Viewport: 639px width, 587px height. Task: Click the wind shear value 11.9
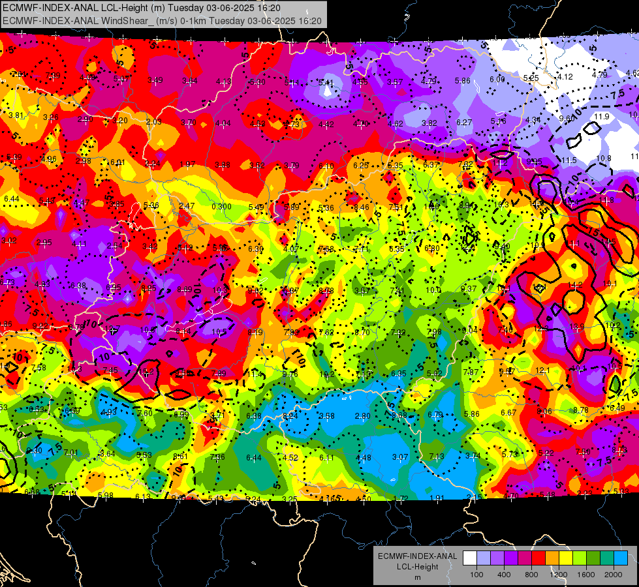(602, 117)
